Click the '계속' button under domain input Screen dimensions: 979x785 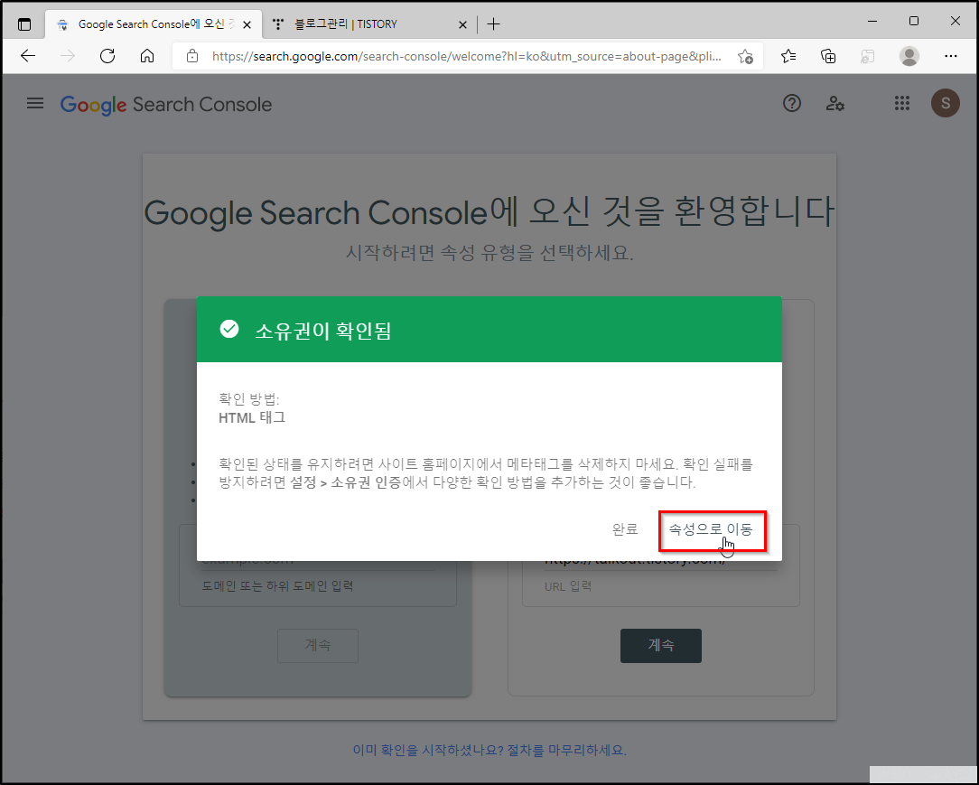[x=318, y=645]
